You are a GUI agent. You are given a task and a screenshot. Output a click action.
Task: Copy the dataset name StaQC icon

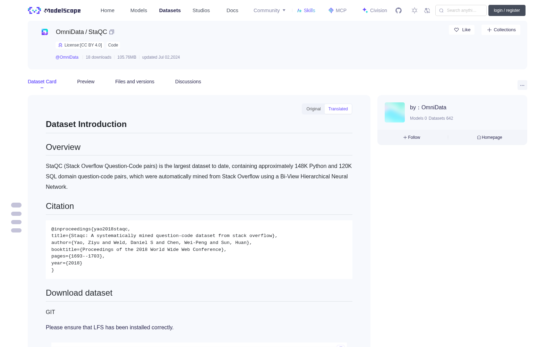coord(112,32)
